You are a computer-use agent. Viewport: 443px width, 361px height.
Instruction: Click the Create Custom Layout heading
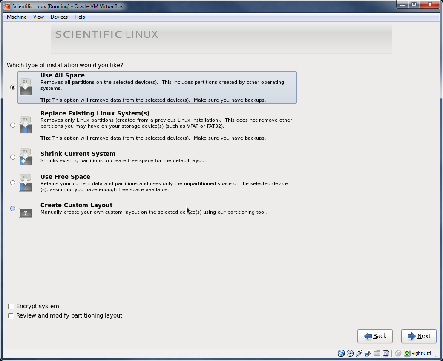(x=76, y=205)
